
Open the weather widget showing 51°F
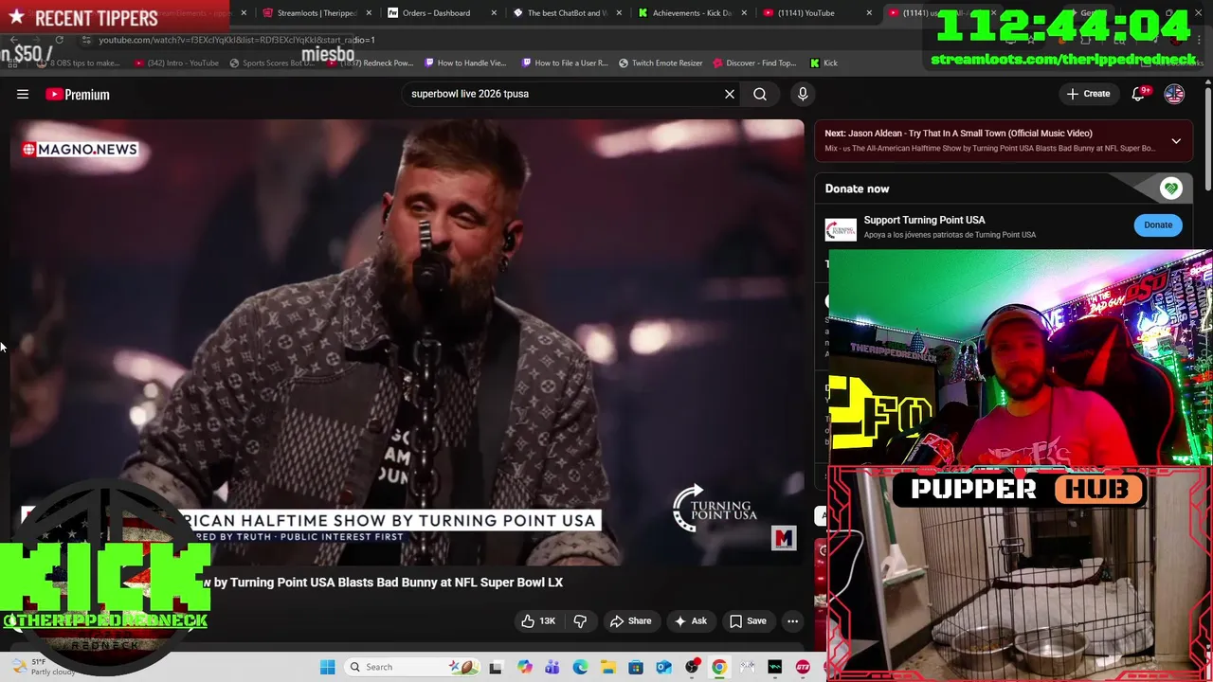click(43, 667)
